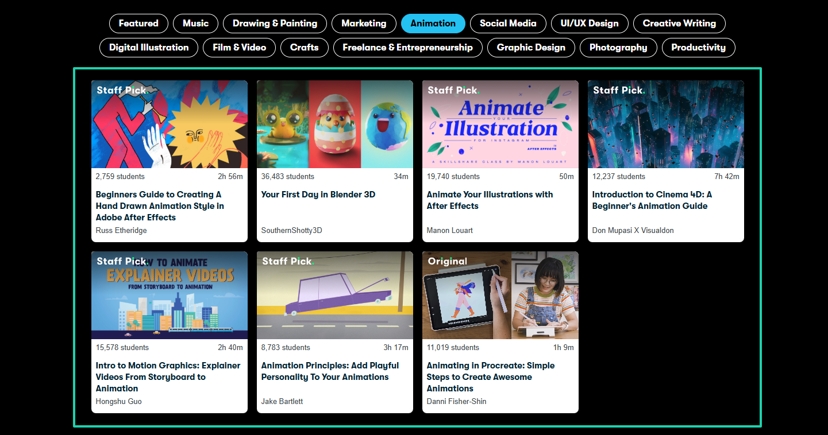View teacher SouthernShotty3D
Screen dimensions: 828x435
click(291, 230)
